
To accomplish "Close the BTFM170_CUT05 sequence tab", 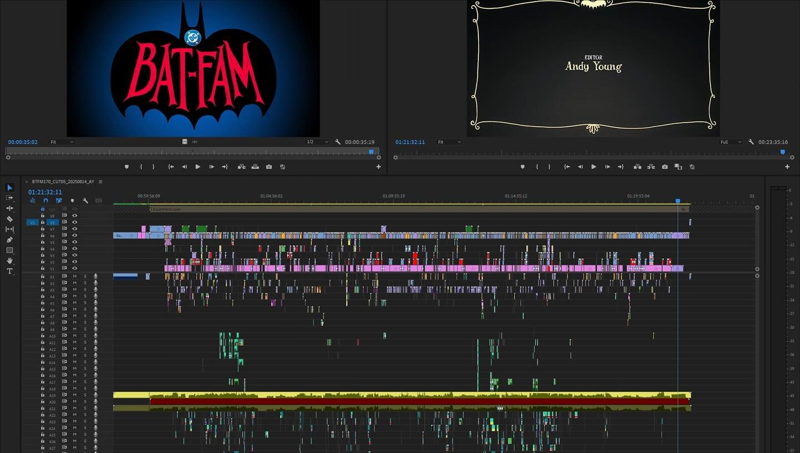I will [x=26, y=182].
